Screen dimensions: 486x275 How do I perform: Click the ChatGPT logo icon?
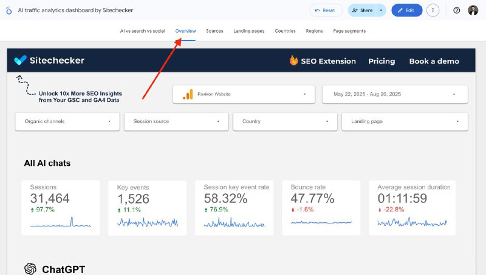(30, 268)
